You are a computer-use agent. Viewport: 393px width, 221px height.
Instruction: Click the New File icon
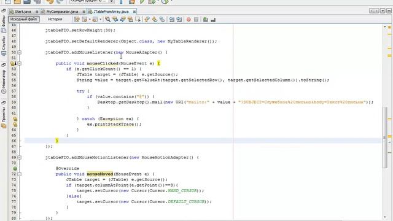click(x=8, y=1)
